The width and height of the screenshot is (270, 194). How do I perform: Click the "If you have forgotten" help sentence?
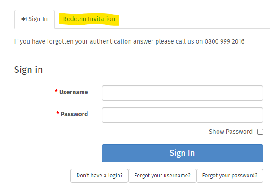129,42
